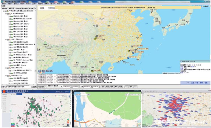Click the truck icon beside 川AB9101 in tree
Viewport: 211px width, 128px height.
coord(12,17)
